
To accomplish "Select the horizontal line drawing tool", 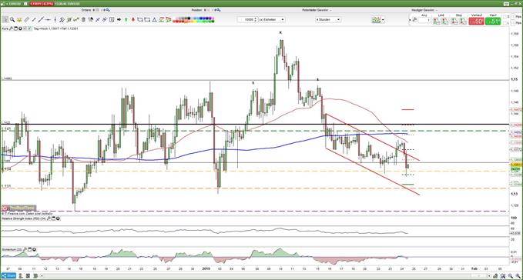I will (x=48, y=20).
